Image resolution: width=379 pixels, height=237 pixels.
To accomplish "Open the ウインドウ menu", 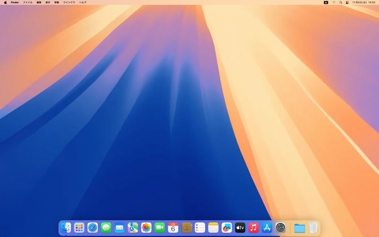I will click(x=69, y=2).
